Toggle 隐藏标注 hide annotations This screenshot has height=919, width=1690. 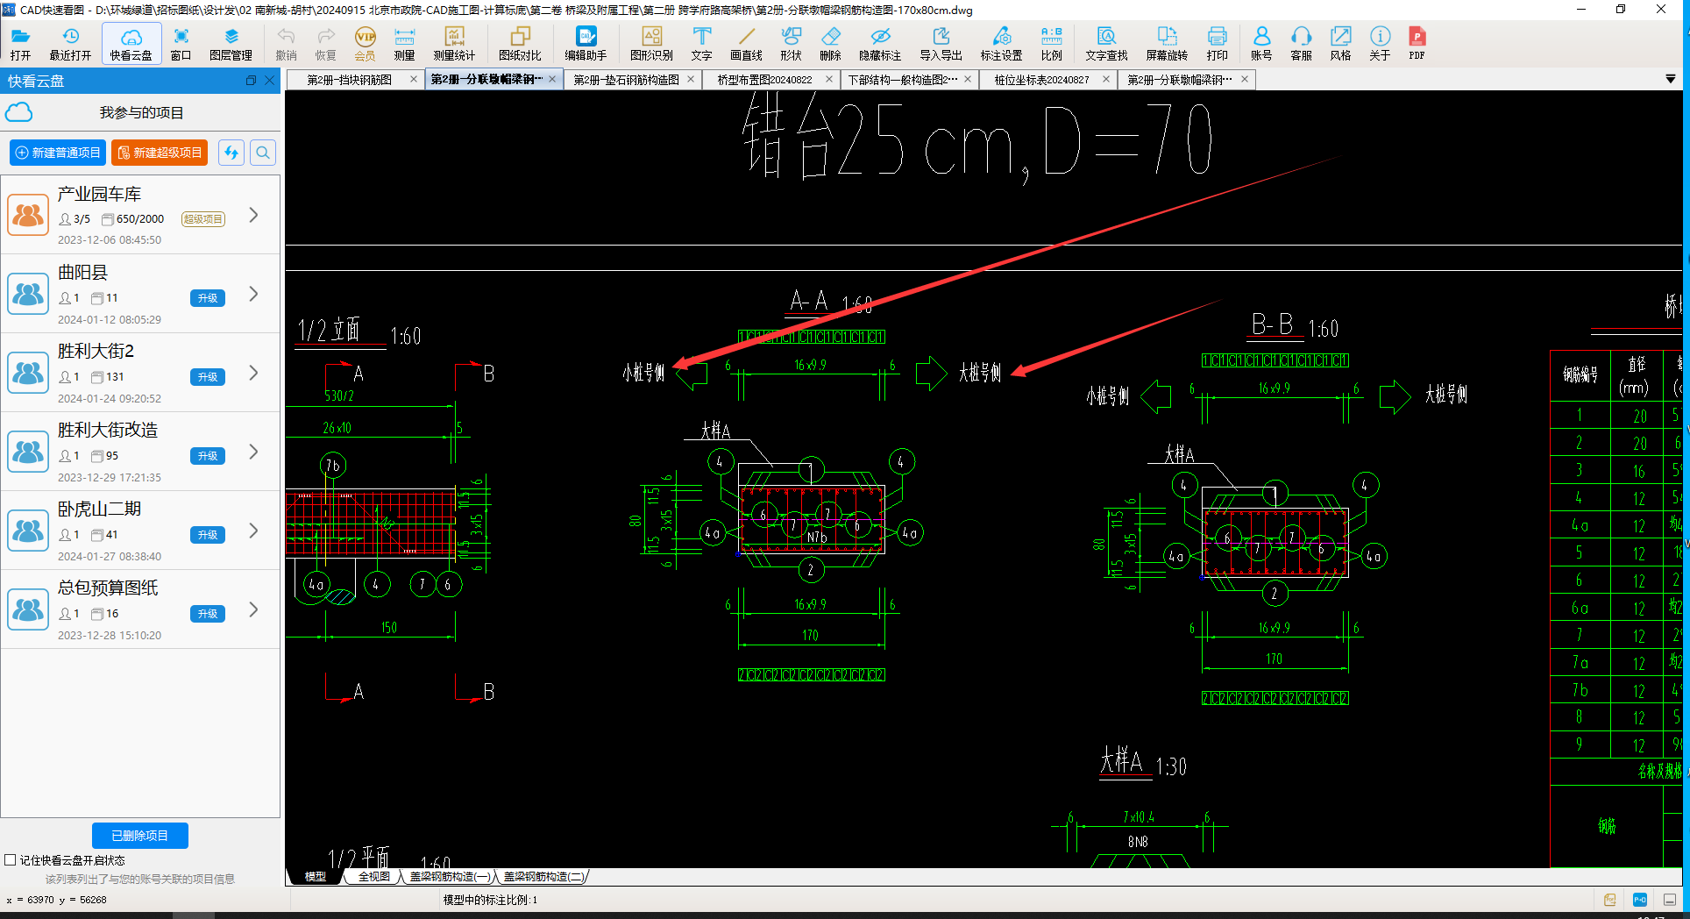[x=880, y=43]
